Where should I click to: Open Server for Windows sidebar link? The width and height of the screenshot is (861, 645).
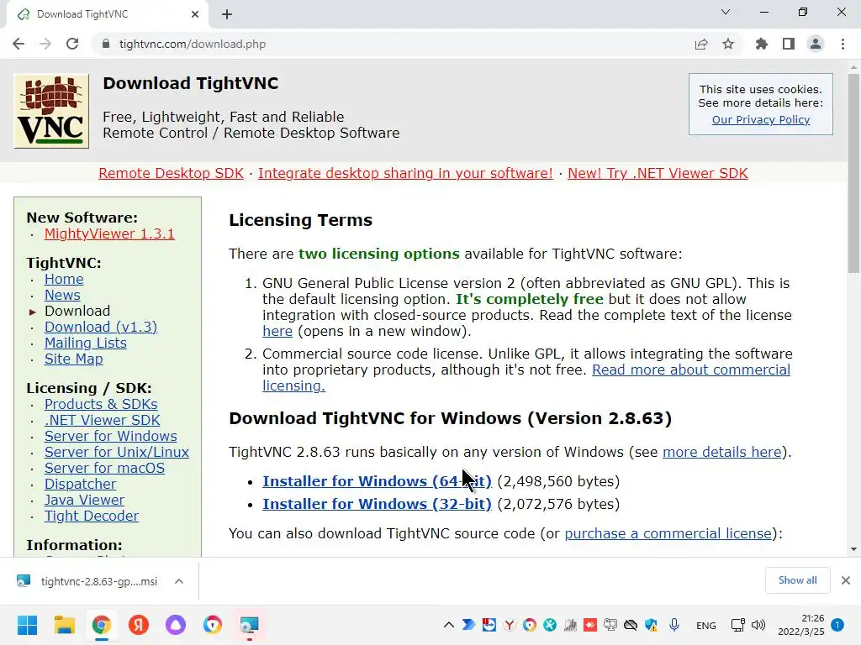(x=110, y=436)
